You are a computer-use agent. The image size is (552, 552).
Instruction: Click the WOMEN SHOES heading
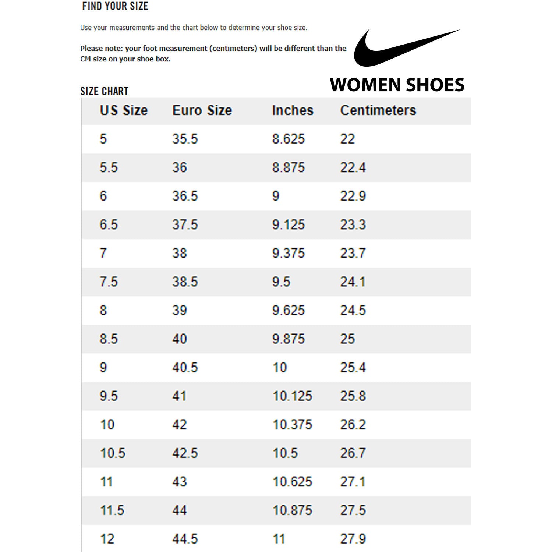pos(397,85)
